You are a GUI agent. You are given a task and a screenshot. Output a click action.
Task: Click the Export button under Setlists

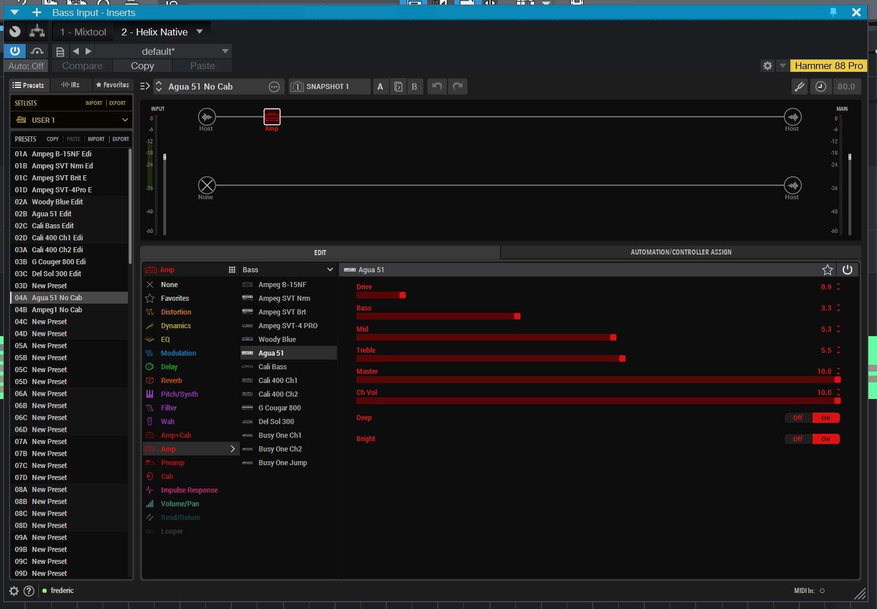(x=117, y=103)
